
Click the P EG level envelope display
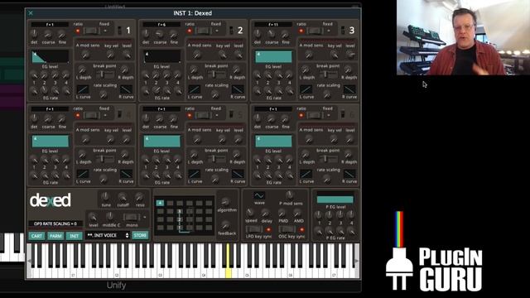click(335, 199)
